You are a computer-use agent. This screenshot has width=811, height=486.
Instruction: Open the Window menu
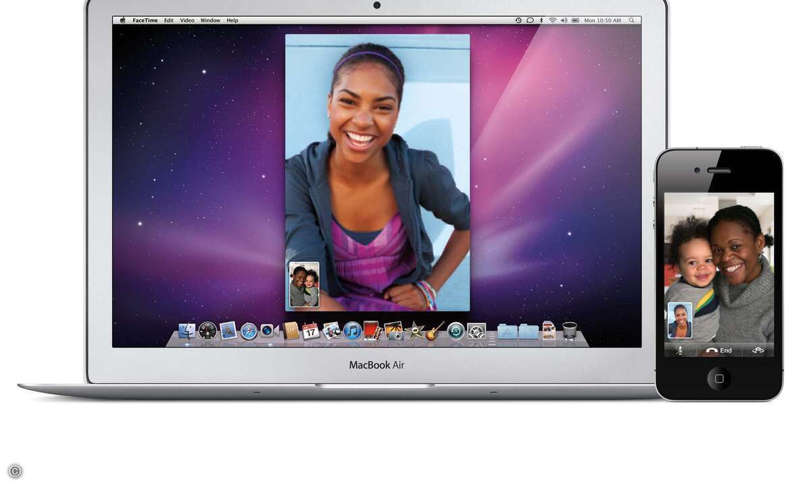(x=210, y=21)
